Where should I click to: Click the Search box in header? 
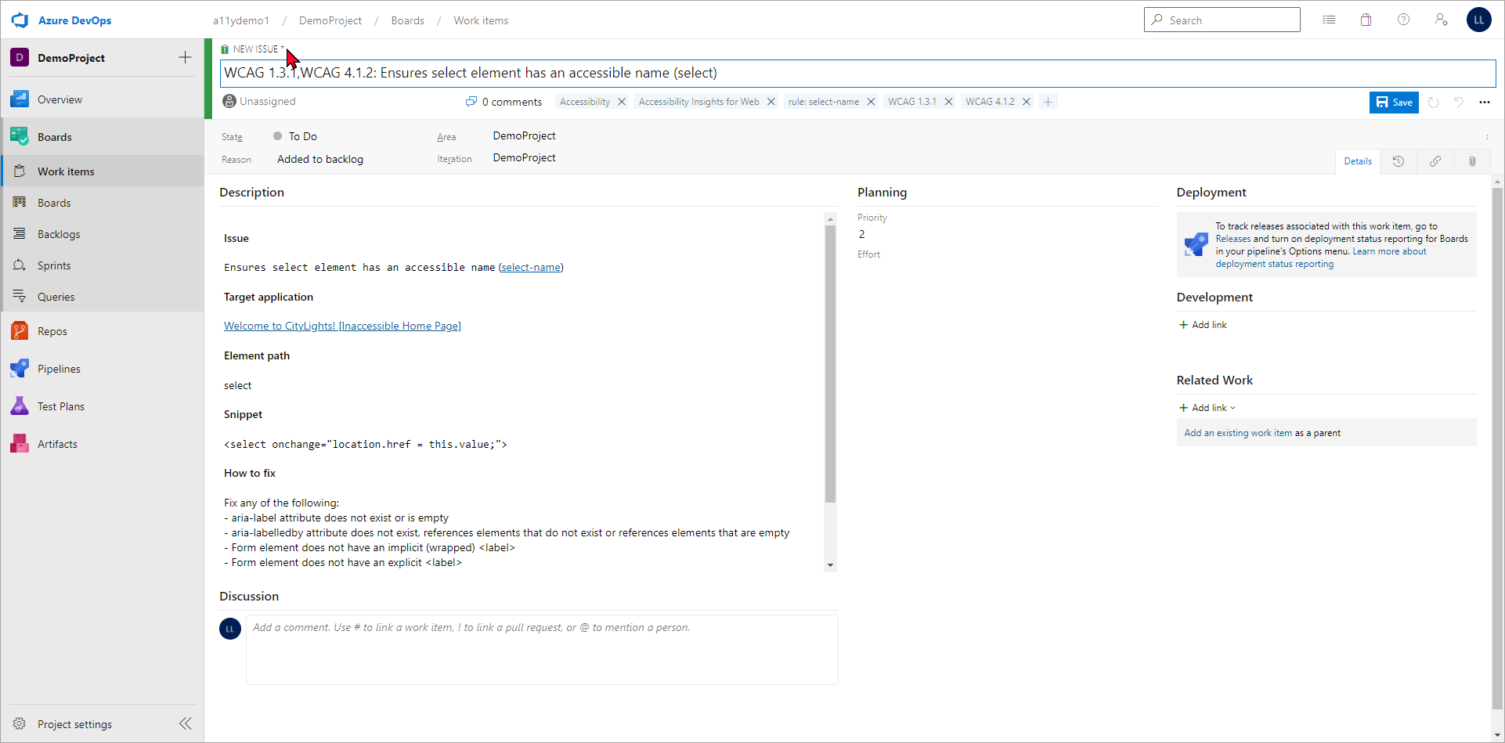click(x=1222, y=20)
